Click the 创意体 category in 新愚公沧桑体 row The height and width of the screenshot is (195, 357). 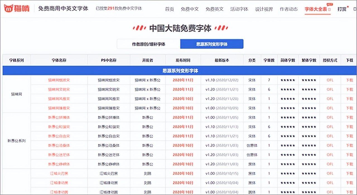(x=252, y=145)
